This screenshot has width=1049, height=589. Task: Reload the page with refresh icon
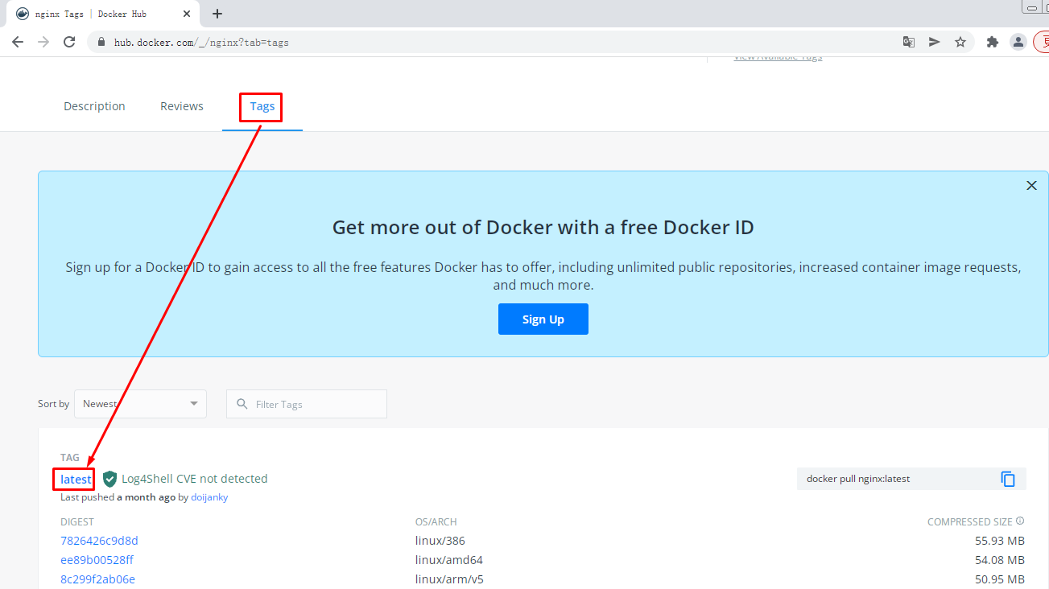click(x=69, y=42)
